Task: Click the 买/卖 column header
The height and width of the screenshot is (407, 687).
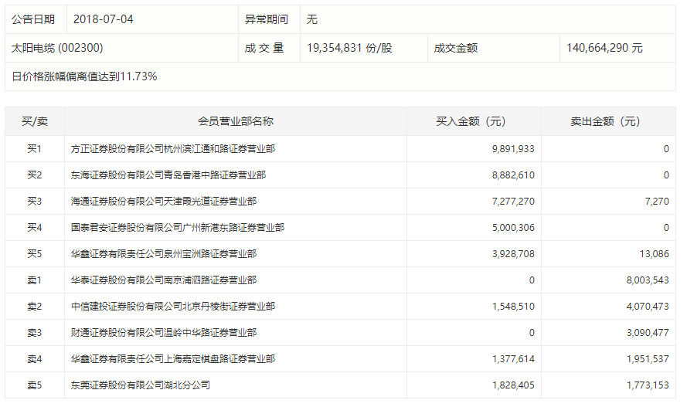Action: click(35, 122)
